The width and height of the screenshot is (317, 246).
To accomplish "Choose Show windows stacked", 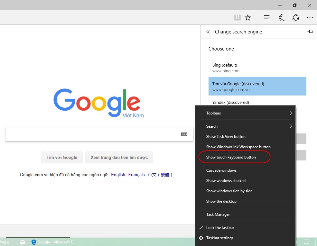I will point(246,181).
